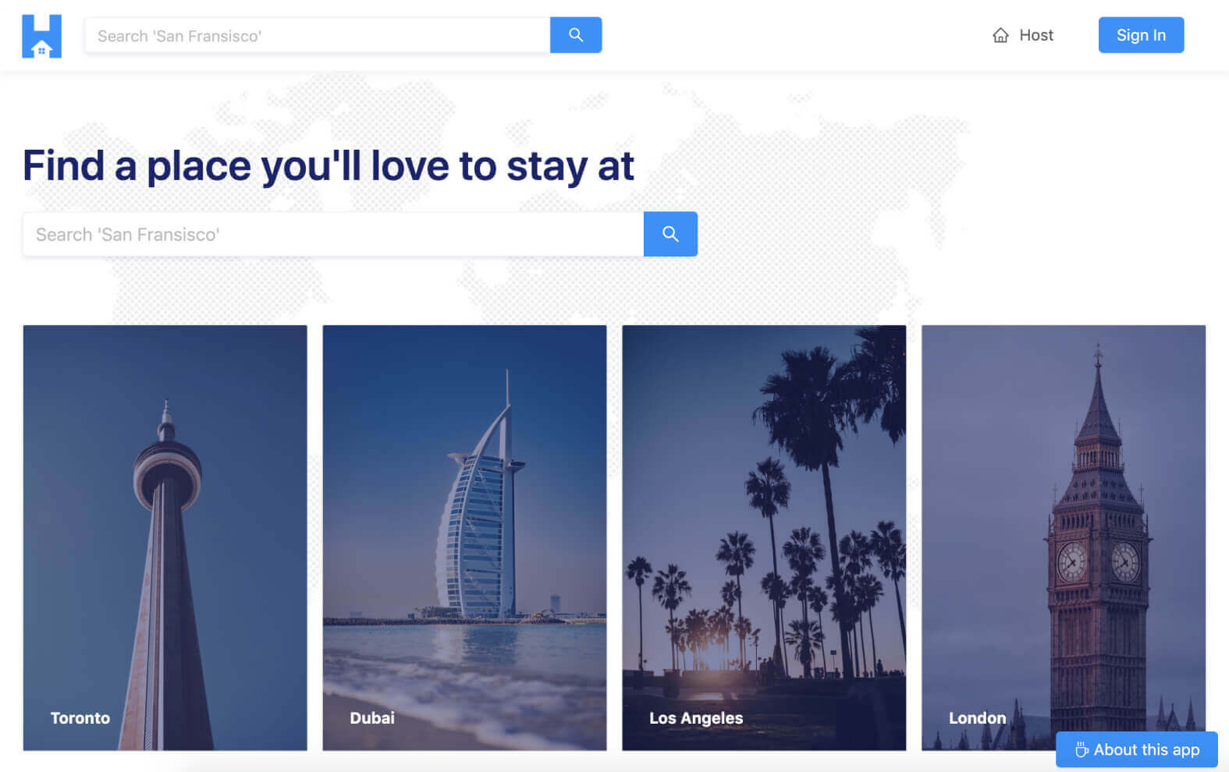Click the magnifier button in the header search
The height and width of the screenshot is (772, 1229).
click(x=576, y=35)
